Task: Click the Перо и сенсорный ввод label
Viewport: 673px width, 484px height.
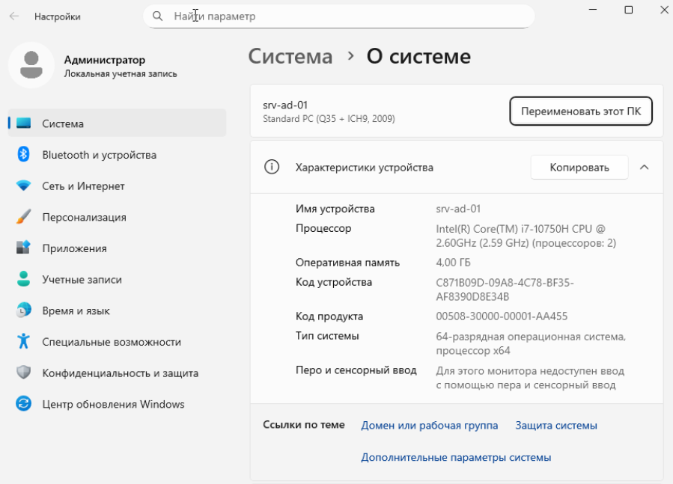Action: (356, 370)
